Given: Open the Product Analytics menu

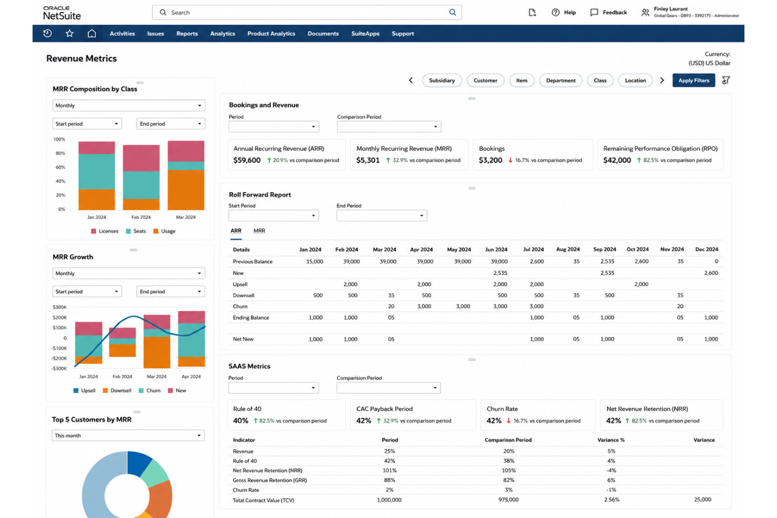Looking at the screenshot, I should [271, 34].
